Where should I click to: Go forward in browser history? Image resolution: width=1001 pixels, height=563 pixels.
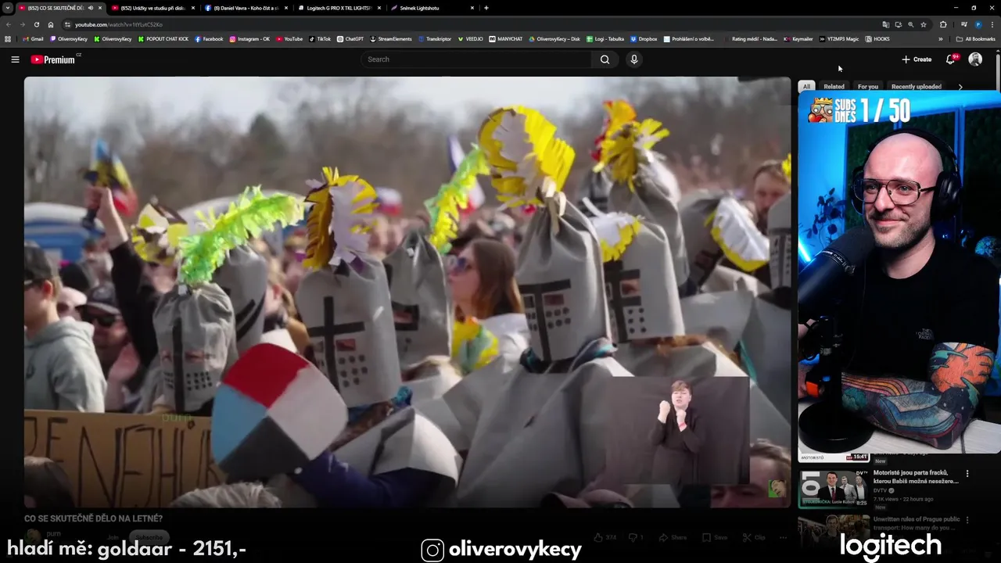coord(23,24)
